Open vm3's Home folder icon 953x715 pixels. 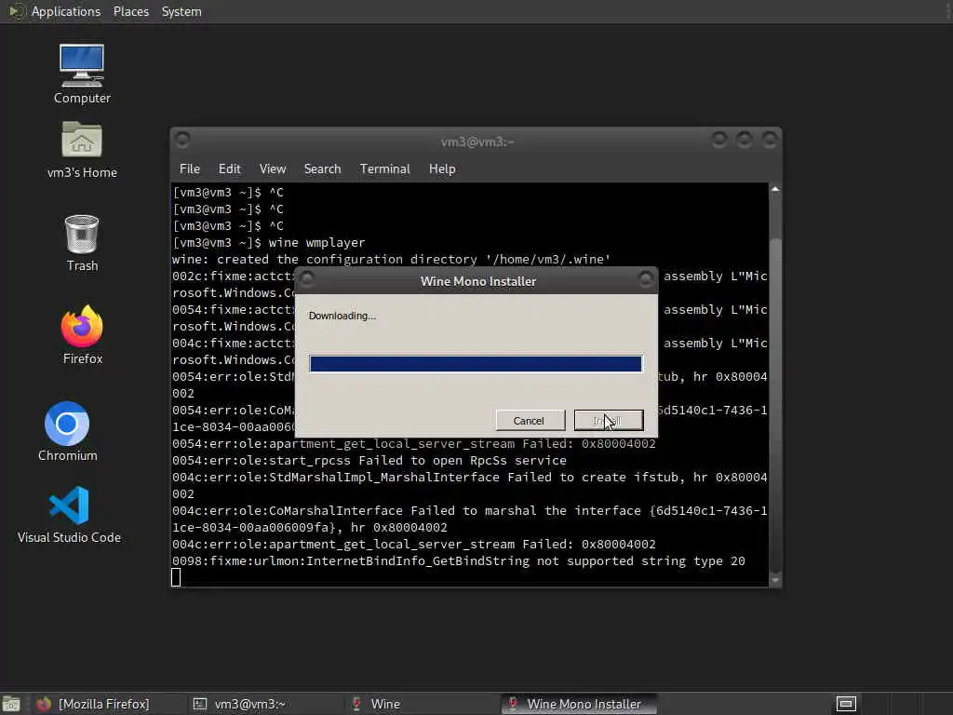[x=82, y=149]
